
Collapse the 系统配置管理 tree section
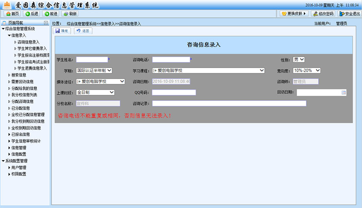tap(3, 161)
